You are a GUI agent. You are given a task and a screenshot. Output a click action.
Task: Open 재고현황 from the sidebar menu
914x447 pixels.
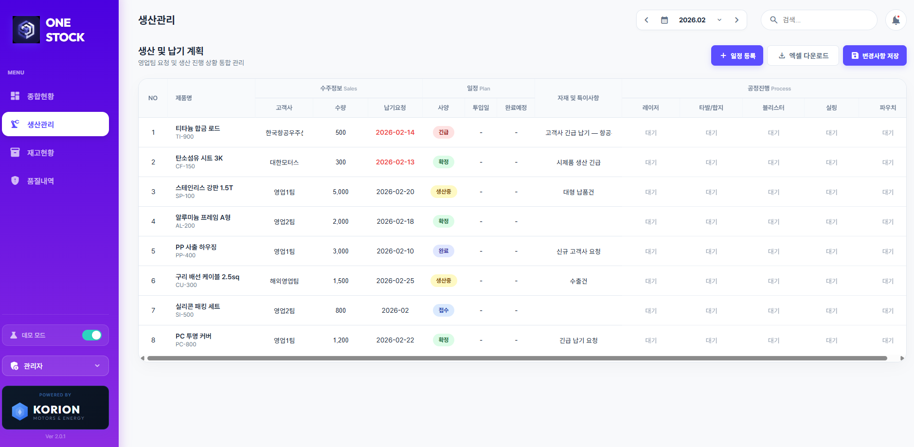(x=40, y=153)
